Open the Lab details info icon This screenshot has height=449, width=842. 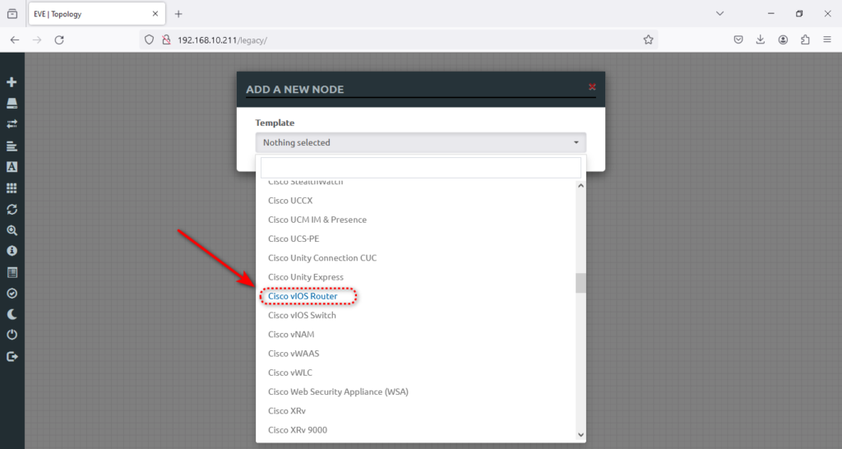12,251
